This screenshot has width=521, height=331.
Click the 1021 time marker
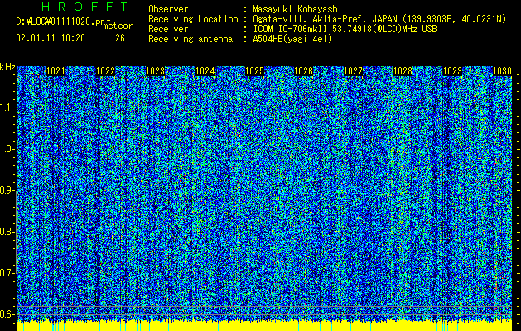[x=55, y=71]
